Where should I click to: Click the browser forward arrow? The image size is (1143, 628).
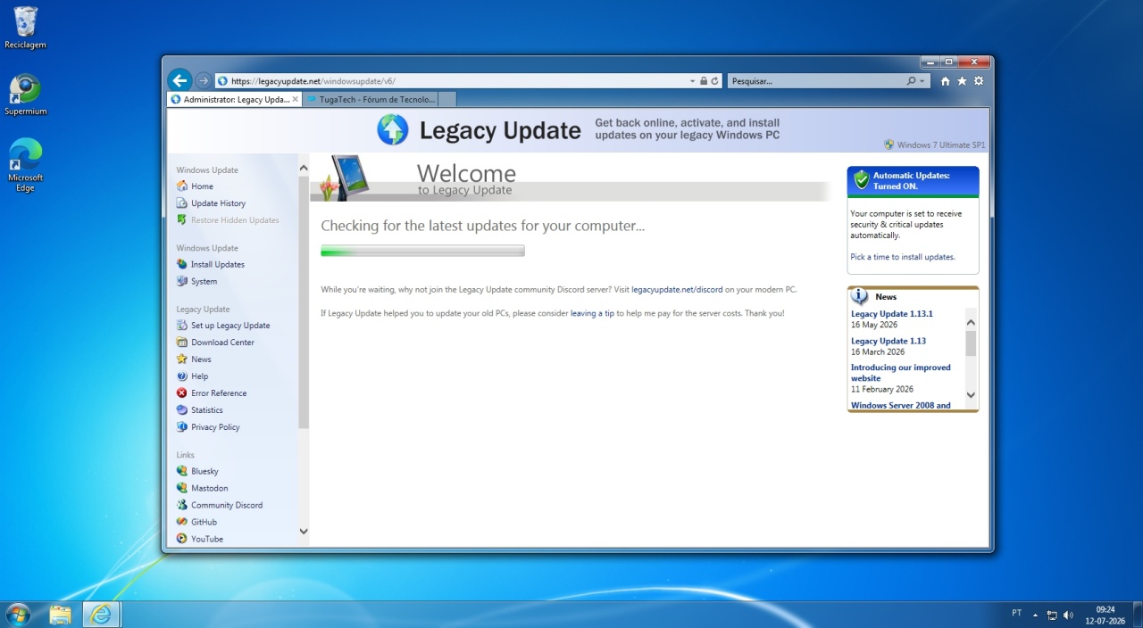click(x=203, y=80)
